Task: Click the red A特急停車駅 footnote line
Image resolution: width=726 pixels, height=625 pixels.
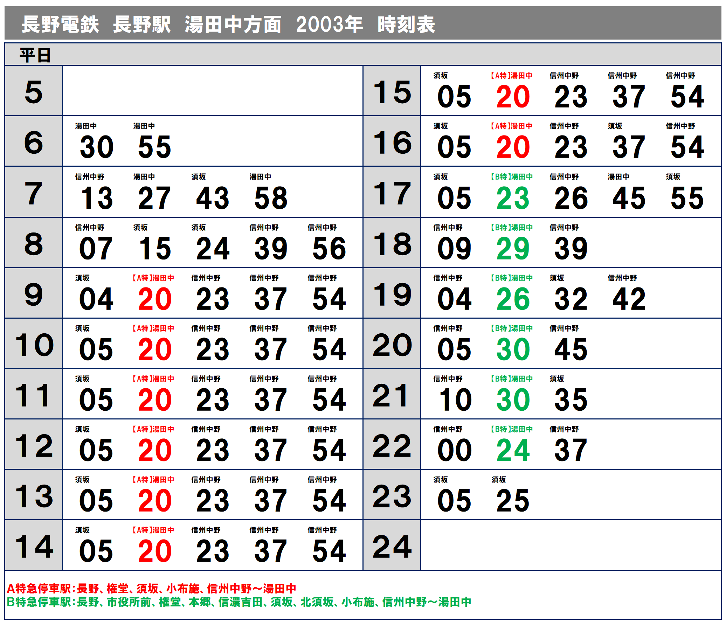Action: [151, 589]
